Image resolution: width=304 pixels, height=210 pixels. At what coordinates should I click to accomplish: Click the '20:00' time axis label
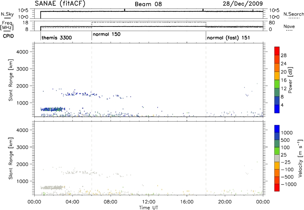225,202
